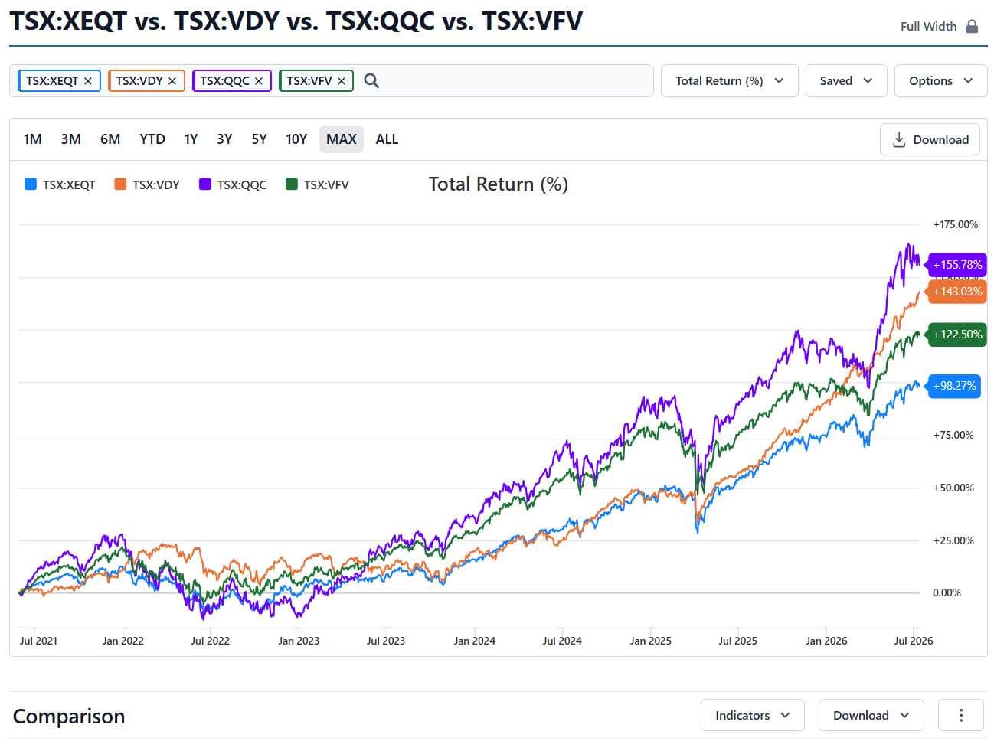This screenshot has height=741, width=994.
Task: Click the blue TSX:XEQT legend swatch
Action: tap(31, 184)
